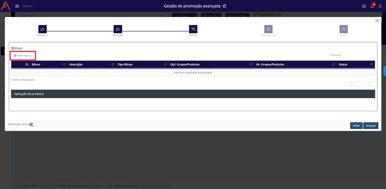
Task: Favorite this page with the star icon
Action: (x=225, y=6)
